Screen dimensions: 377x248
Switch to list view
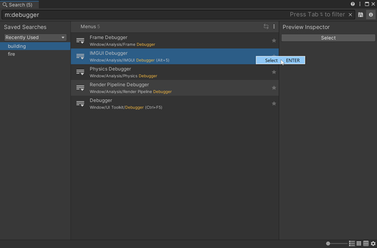(x=352, y=244)
